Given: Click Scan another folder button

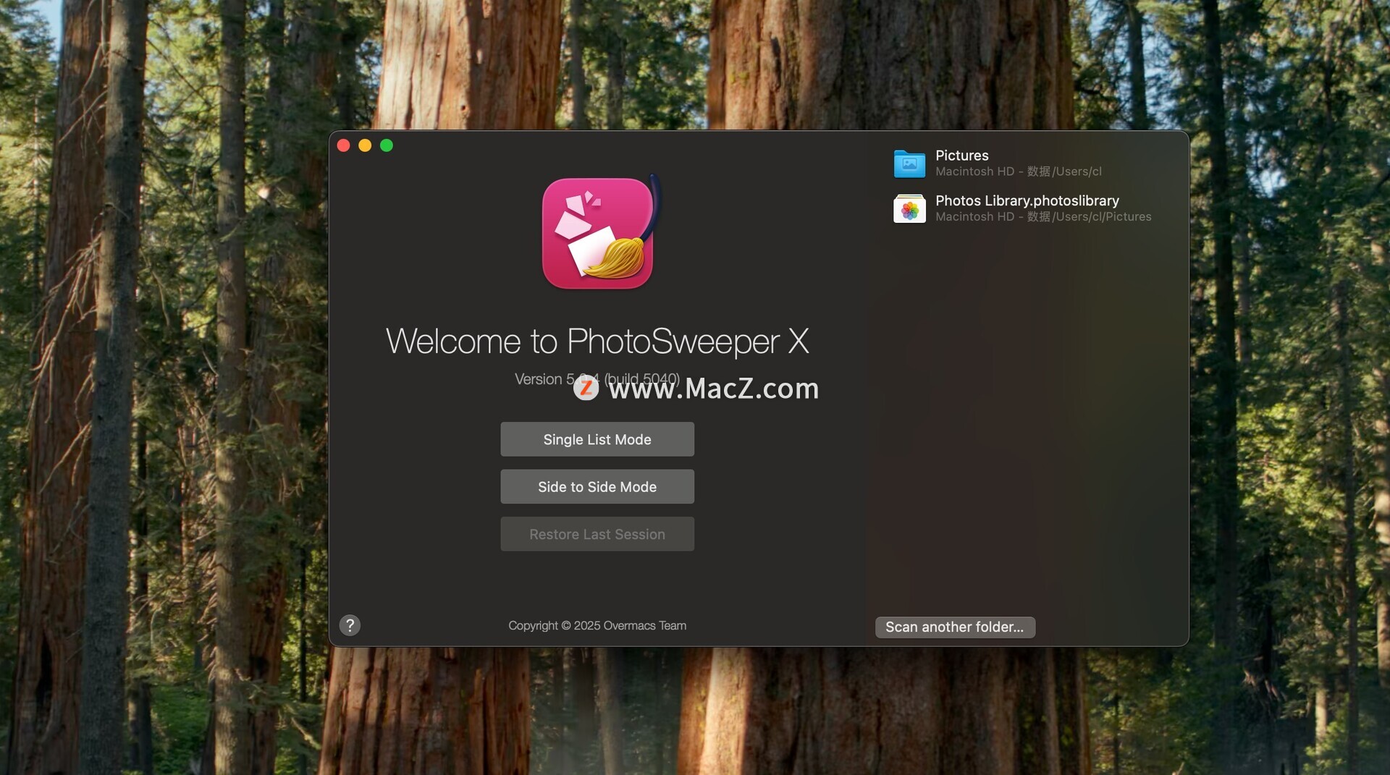Looking at the screenshot, I should point(955,627).
